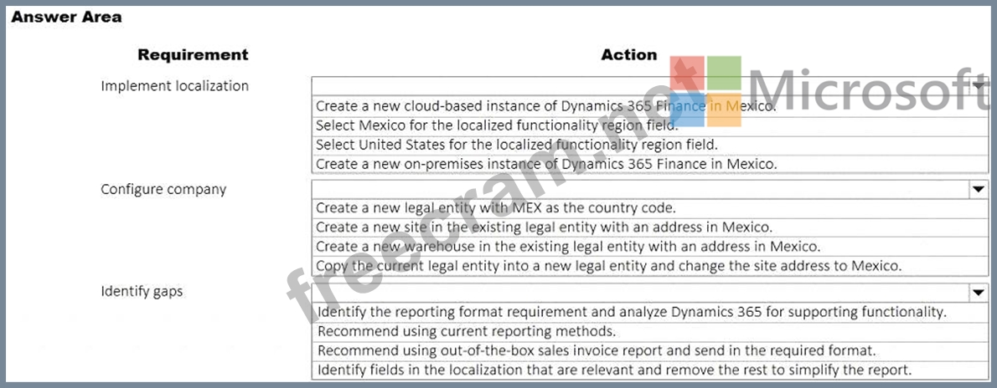This screenshot has height=388, width=997.
Task: Click the empty Implement localization selection field
Action: pos(637,86)
